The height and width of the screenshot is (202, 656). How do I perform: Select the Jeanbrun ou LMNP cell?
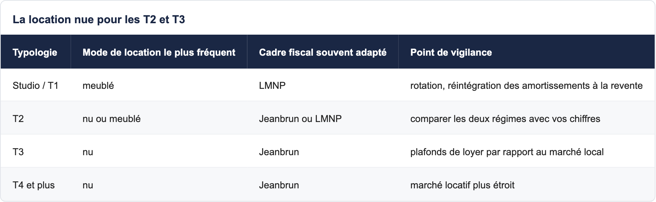click(300, 119)
